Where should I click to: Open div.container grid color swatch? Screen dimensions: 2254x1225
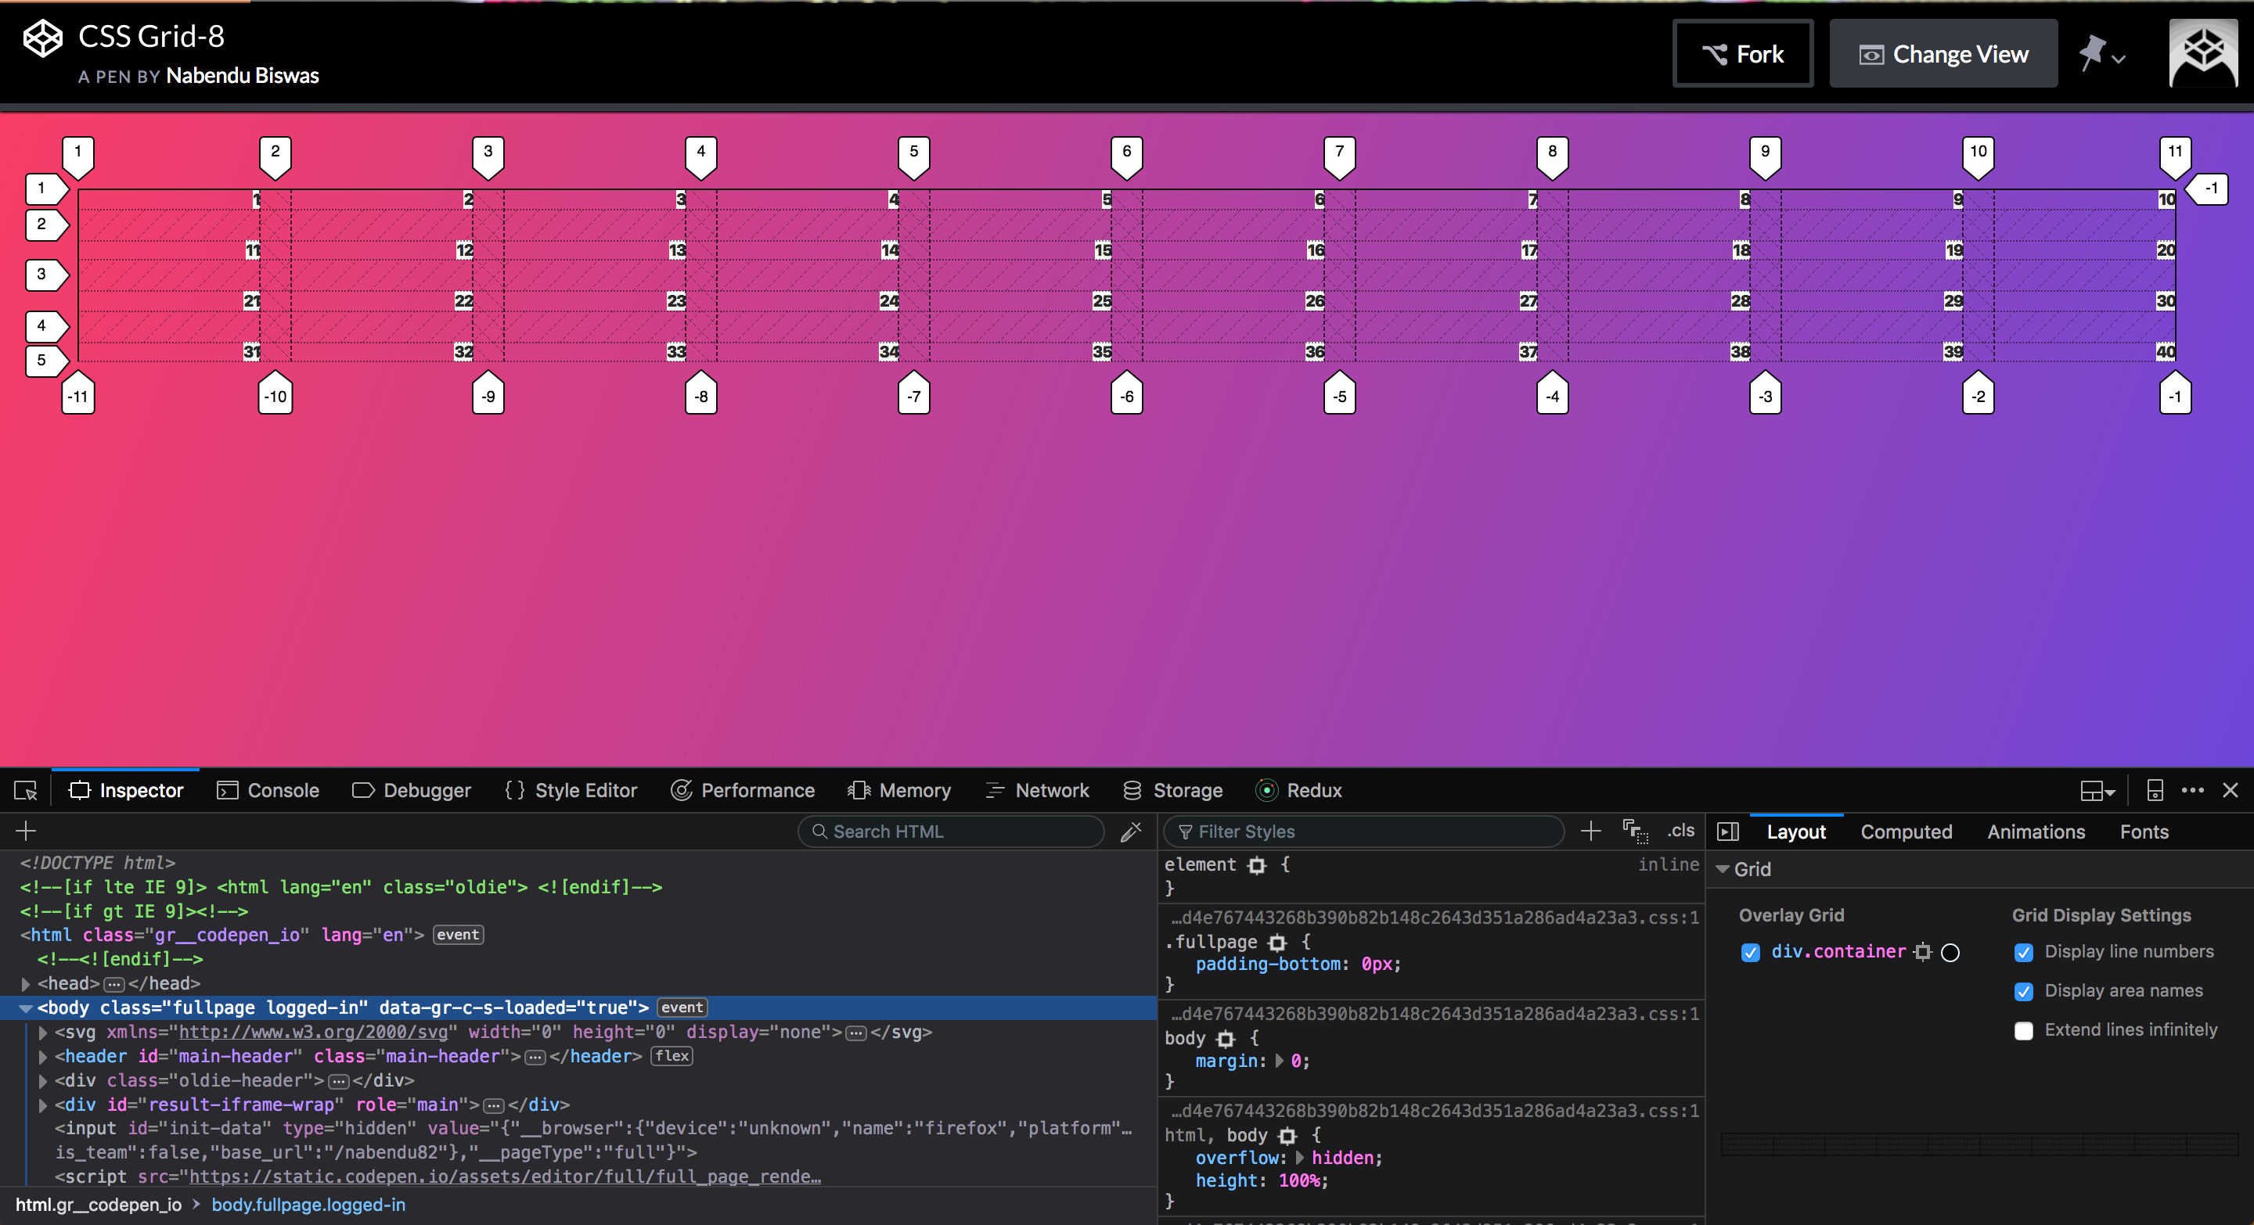click(1950, 952)
